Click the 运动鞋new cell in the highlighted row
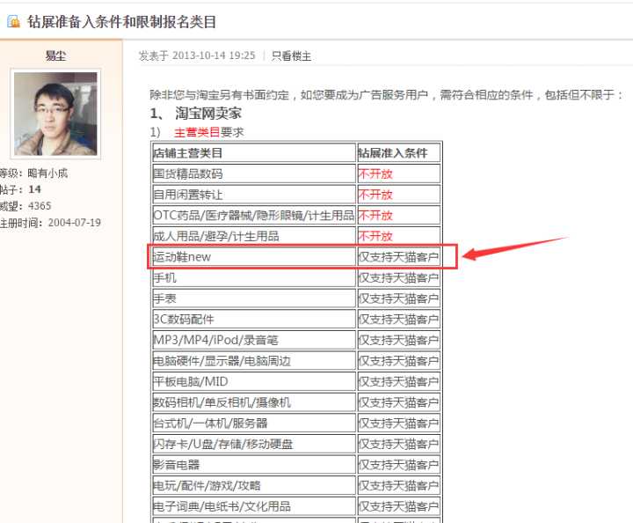Screen dimensions: 633x523 coord(183,257)
